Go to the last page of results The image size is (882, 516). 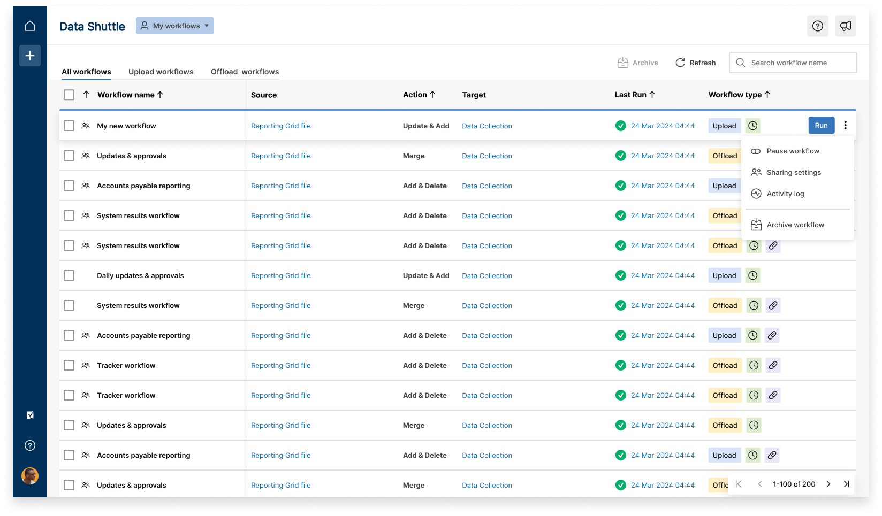(x=846, y=484)
